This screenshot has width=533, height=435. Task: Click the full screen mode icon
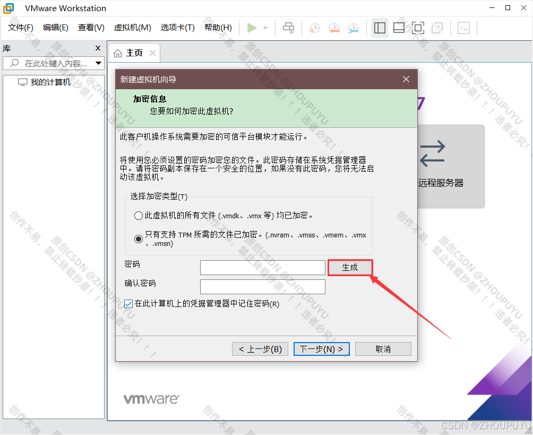418,28
